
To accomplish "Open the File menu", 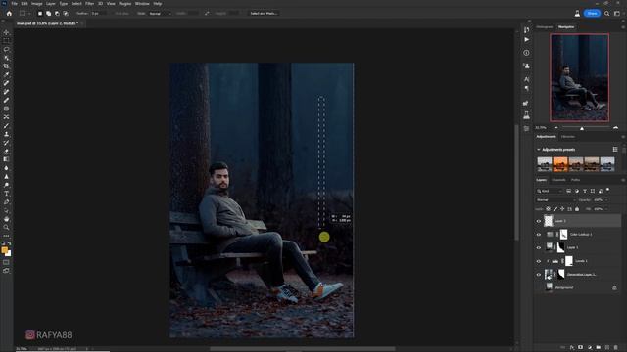I will [x=14, y=4].
